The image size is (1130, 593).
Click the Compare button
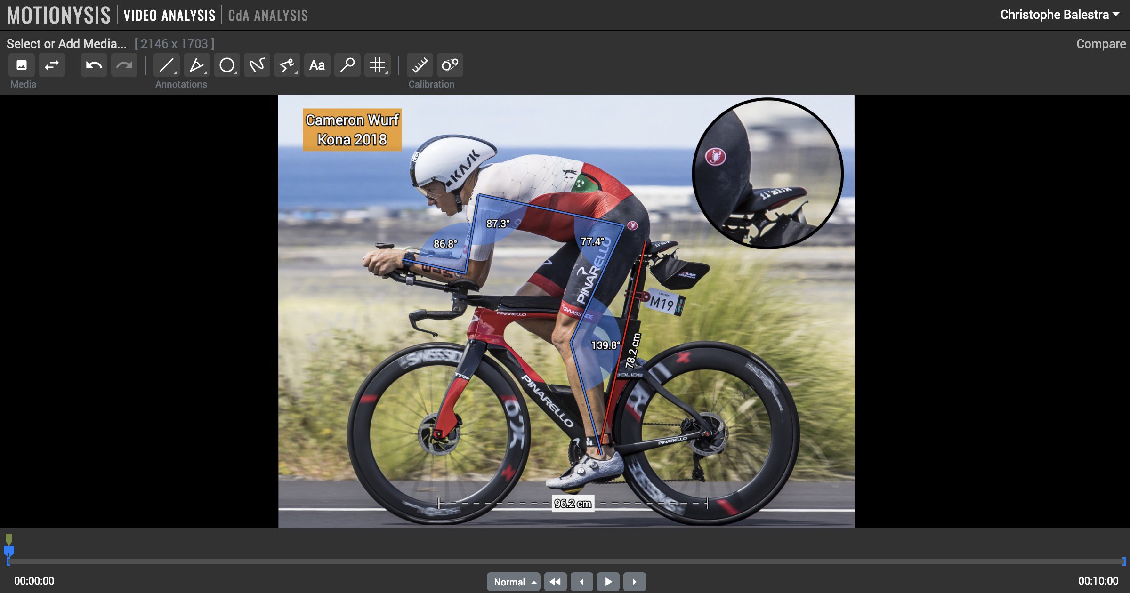coord(1101,44)
